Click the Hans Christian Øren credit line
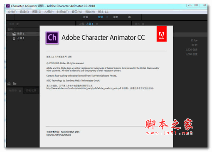Image resolution: width=212 pixels, height=152 pixels. pos(63,132)
